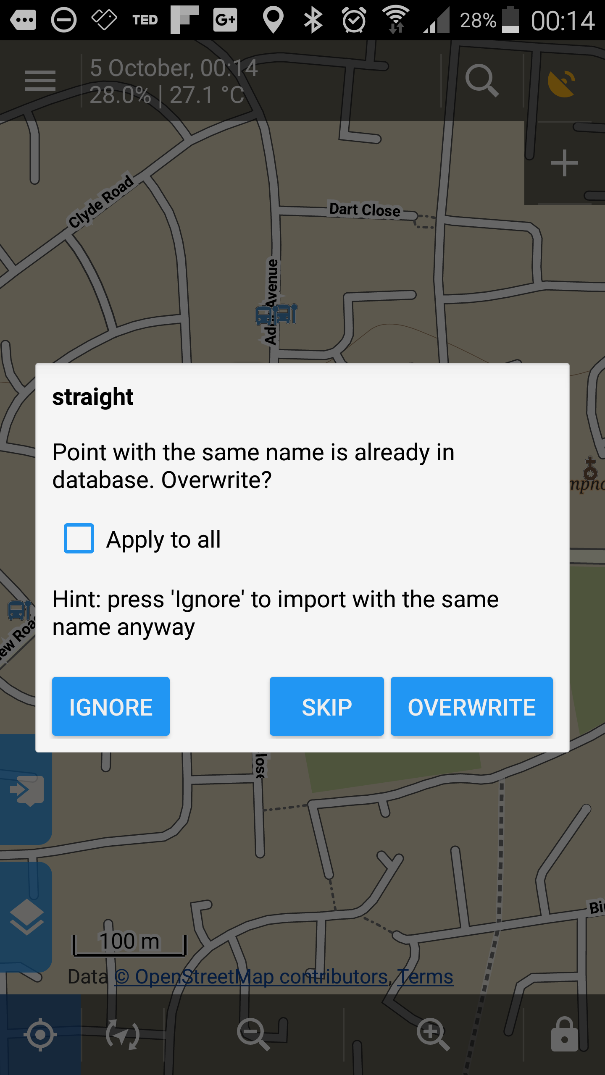Open the hamburger main menu
This screenshot has width=605, height=1075.
40,81
